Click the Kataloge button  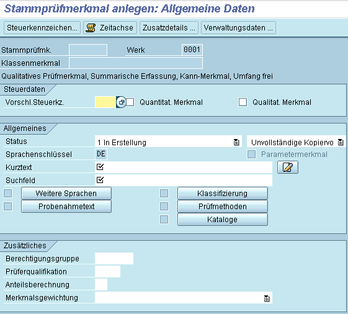(x=223, y=220)
